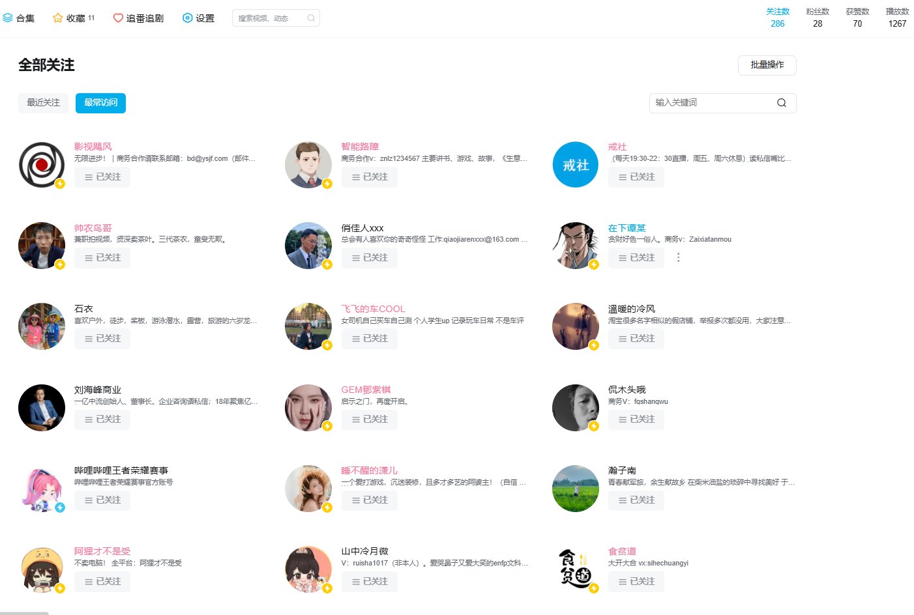Click the 收藏 star icon

pos(57,18)
